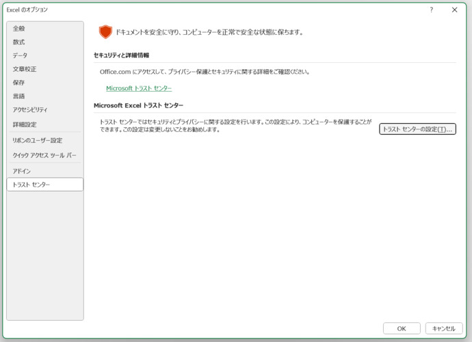Confirm with the OK button
This screenshot has height=342, width=472.
click(402, 328)
